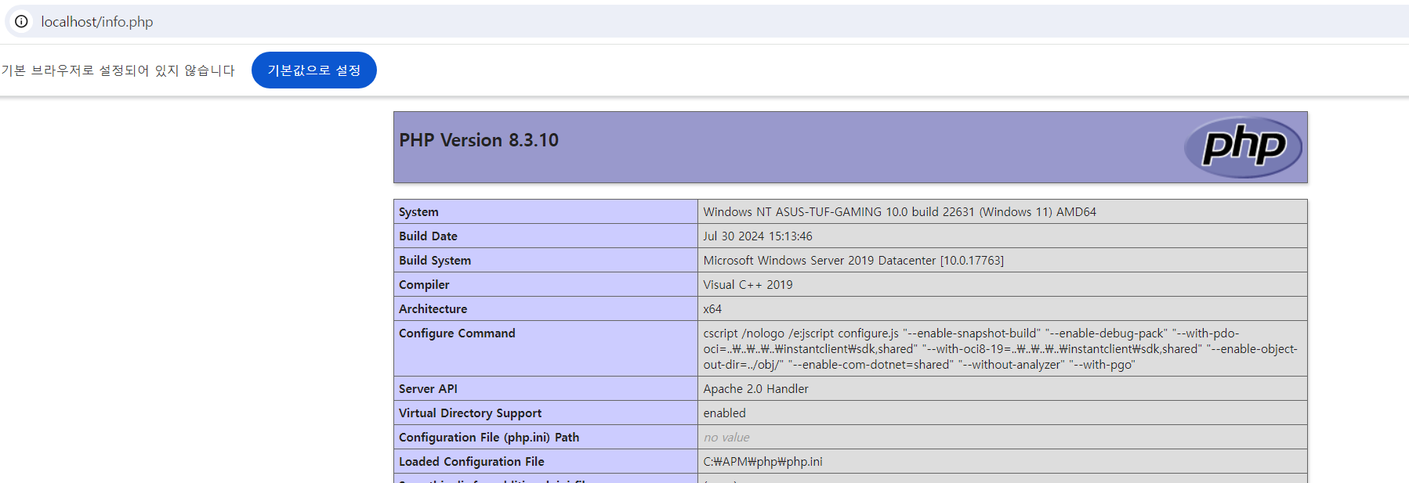Click the Microsoft Windows Server 2019 Datacenter value
Screen dimensions: 1409x483
coord(853,261)
